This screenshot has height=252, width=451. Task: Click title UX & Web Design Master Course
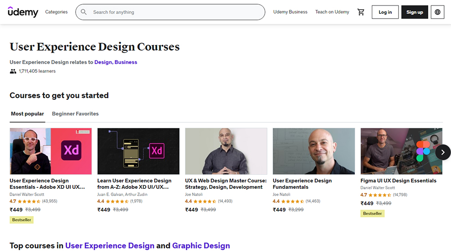[x=226, y=184]
